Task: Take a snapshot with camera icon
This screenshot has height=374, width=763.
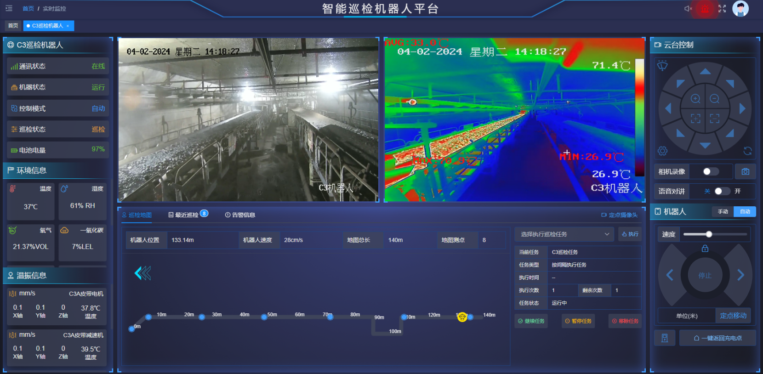Action: [x=745, y=171]
